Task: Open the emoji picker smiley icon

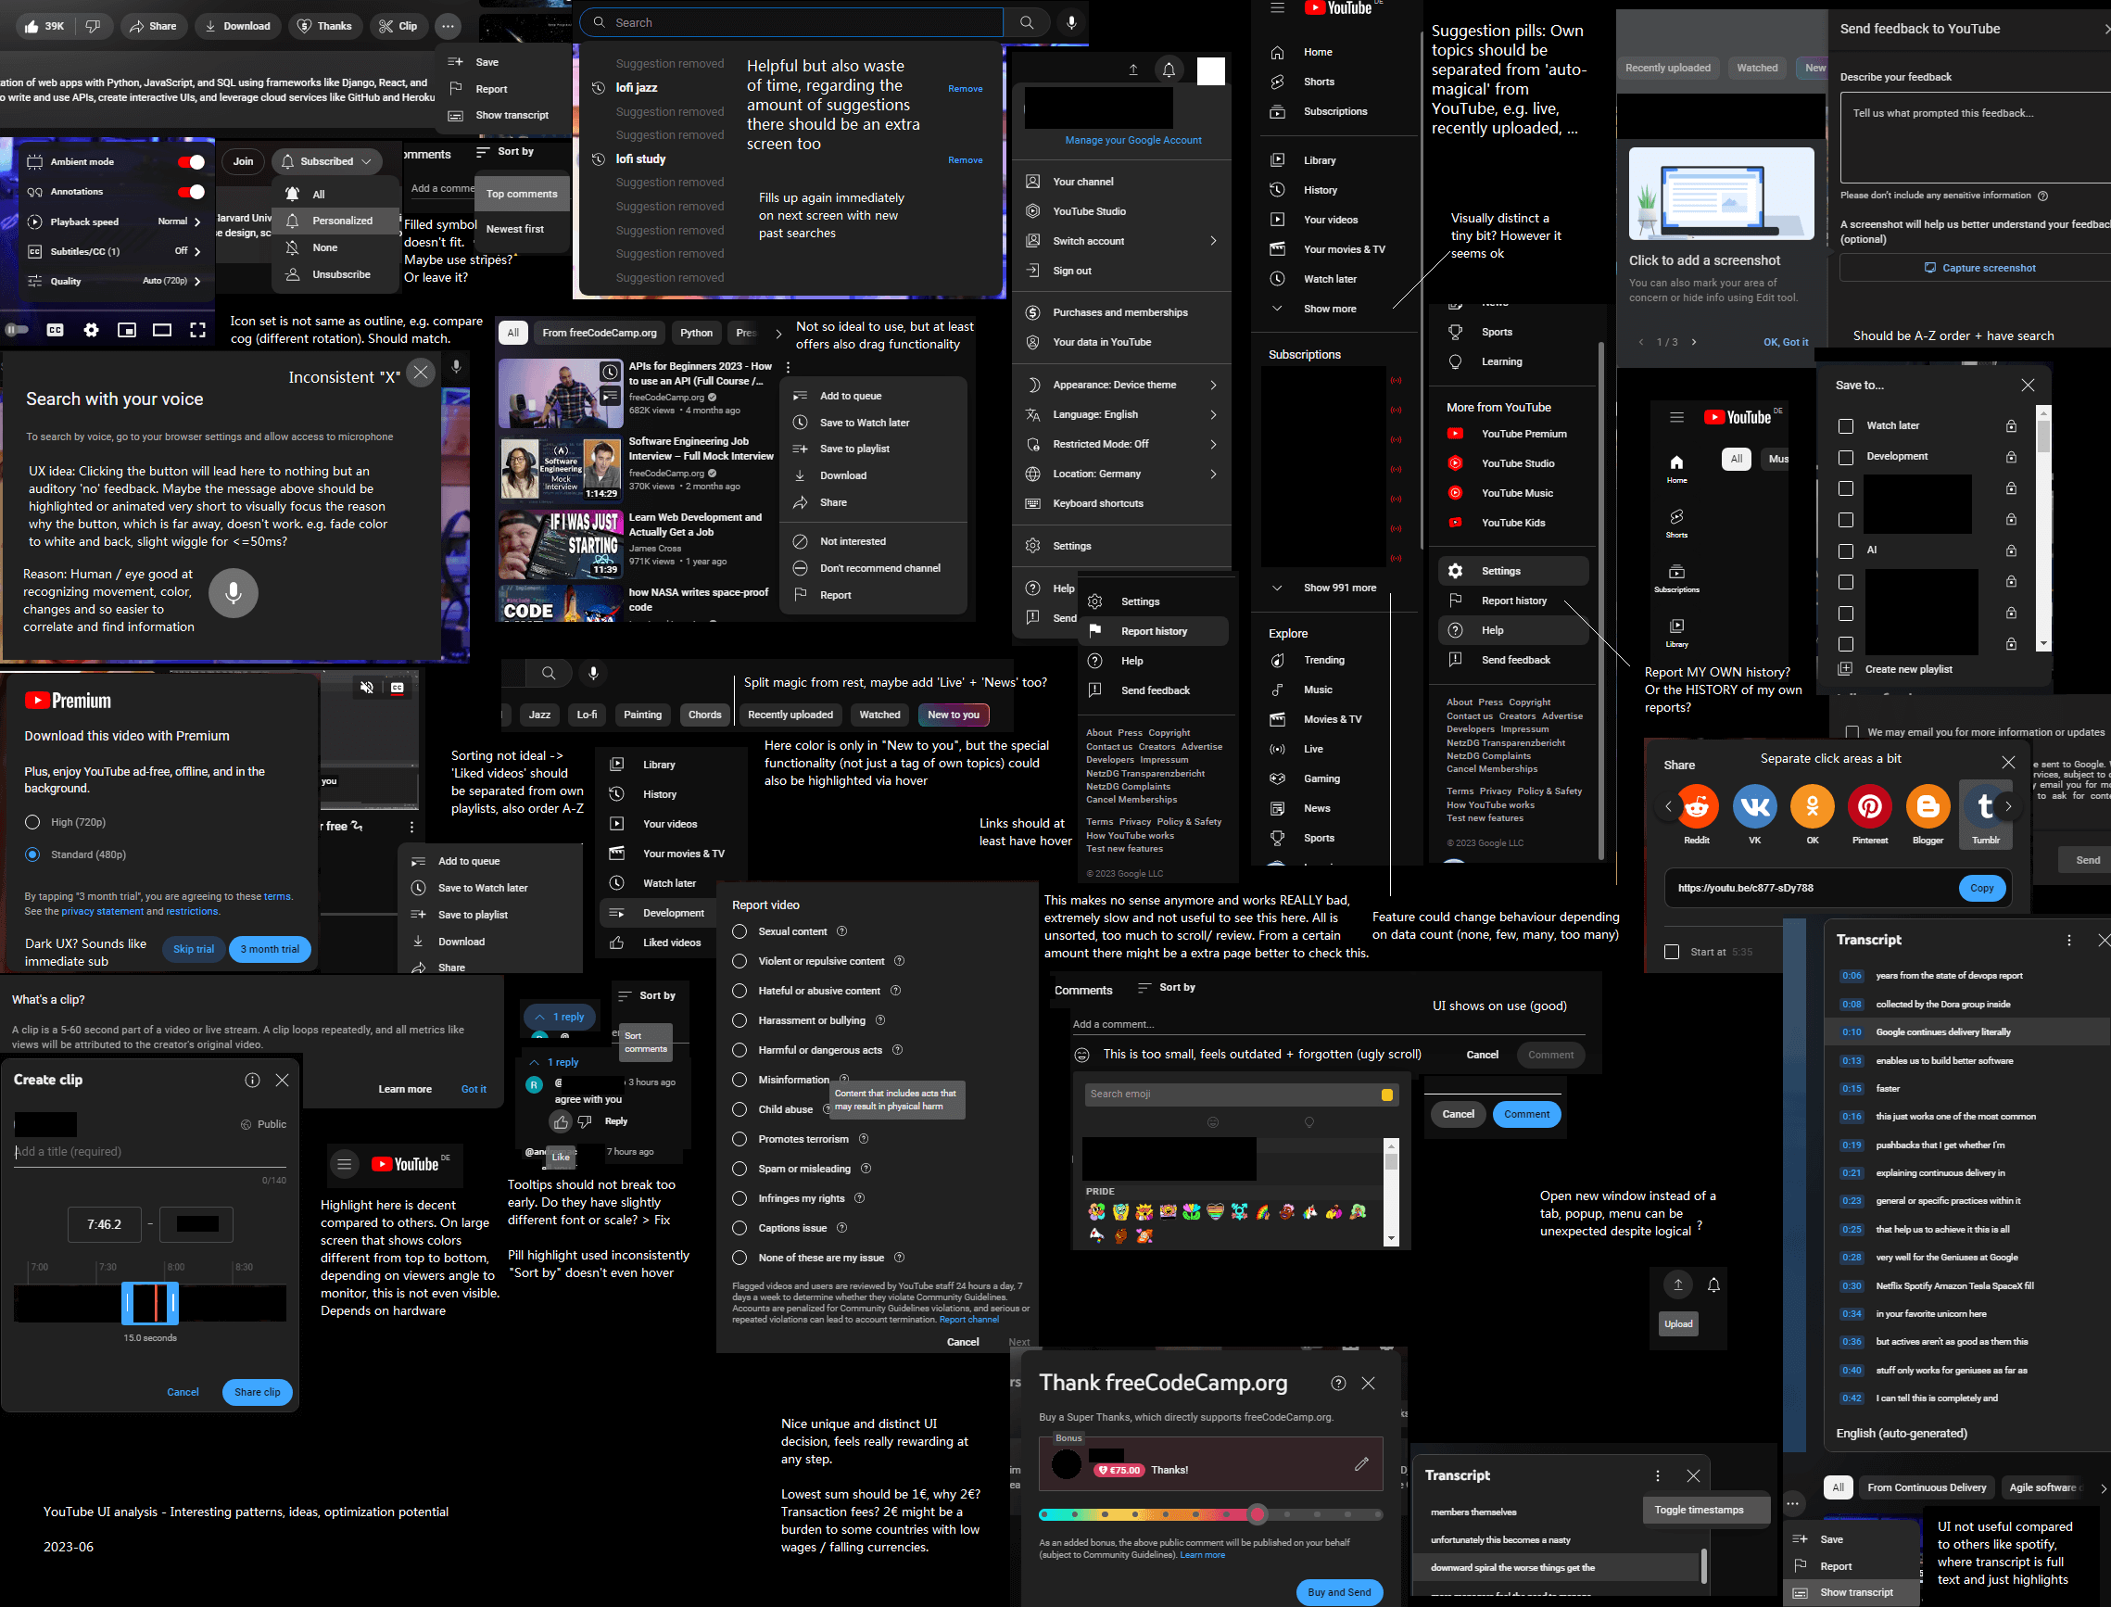Action: pyautogui.click(x=1081, y=1054)
